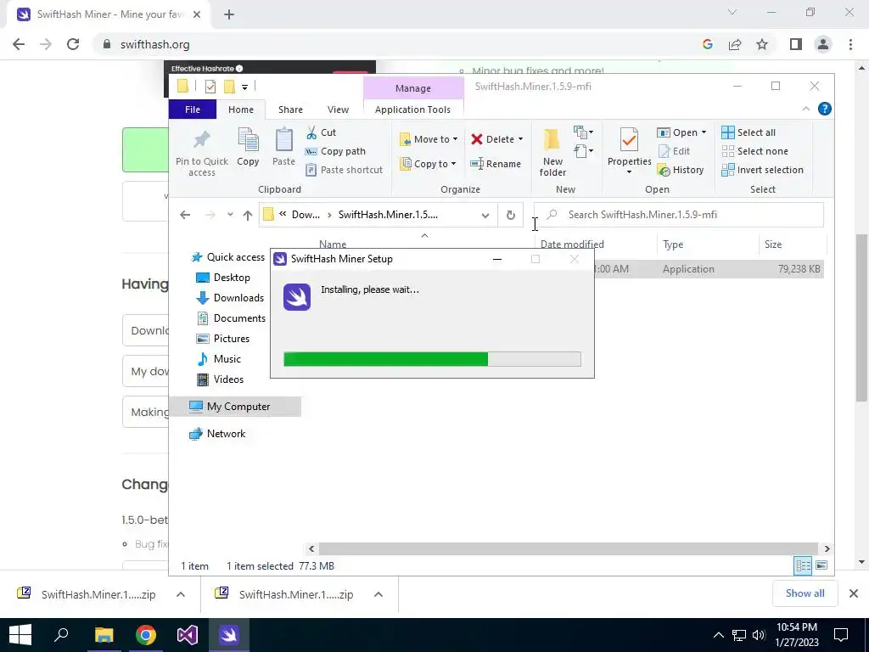The height and width of the screenshot is (652, 869).
Task: Click taskbar search magnifier
Action: [61, 635]
